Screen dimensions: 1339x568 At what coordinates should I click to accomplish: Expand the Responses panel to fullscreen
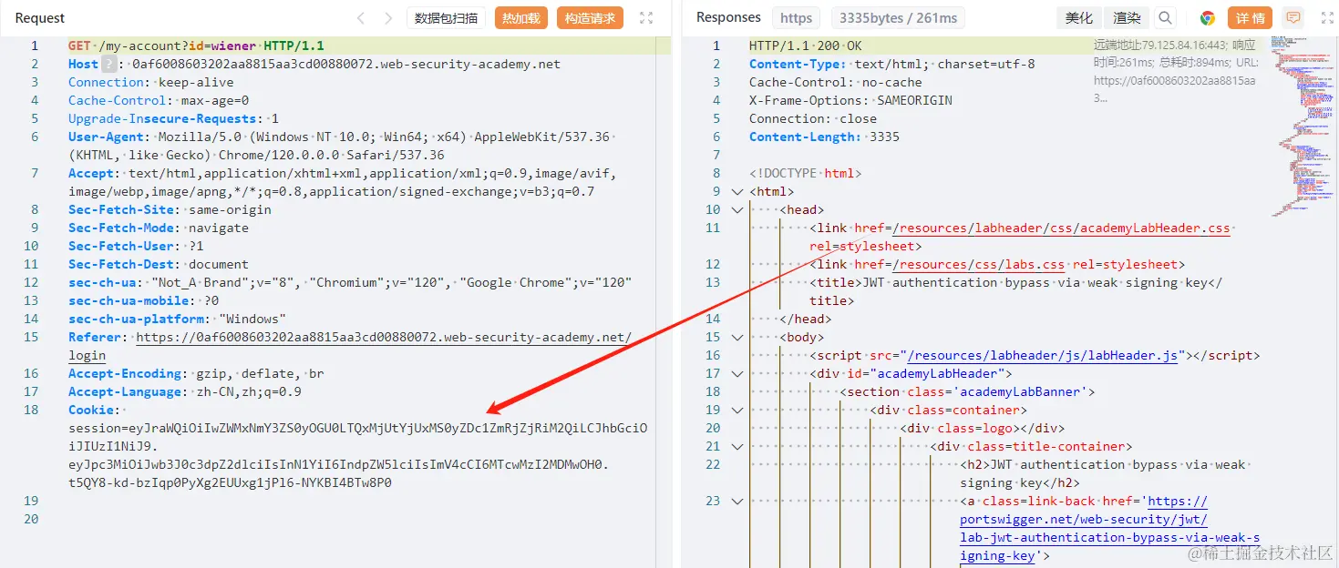pyautogui.click(x=1327, y=18)
